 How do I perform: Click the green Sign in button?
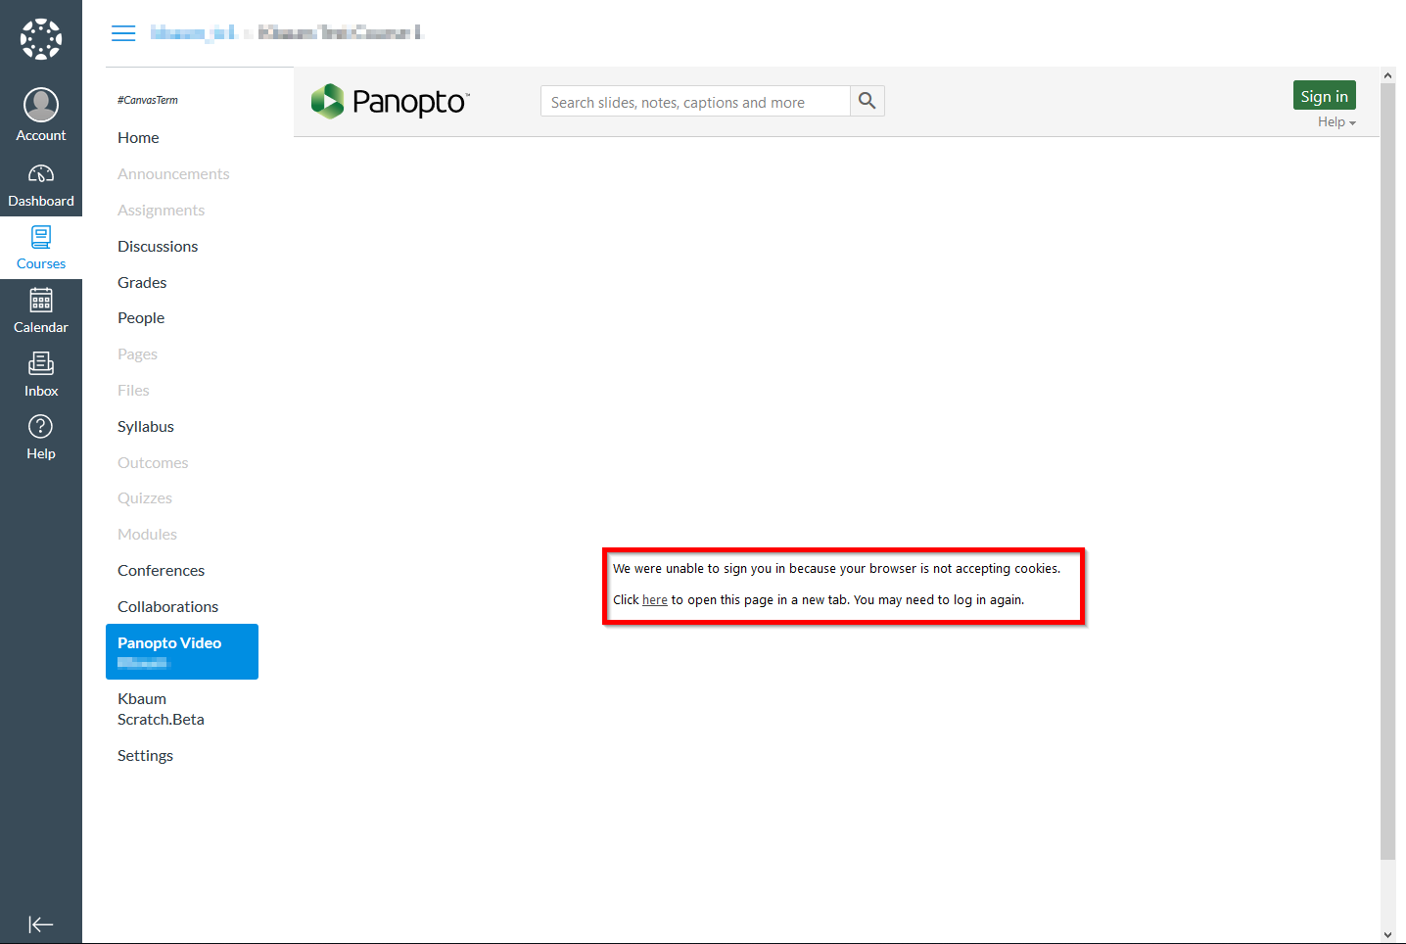[1325, 96]
